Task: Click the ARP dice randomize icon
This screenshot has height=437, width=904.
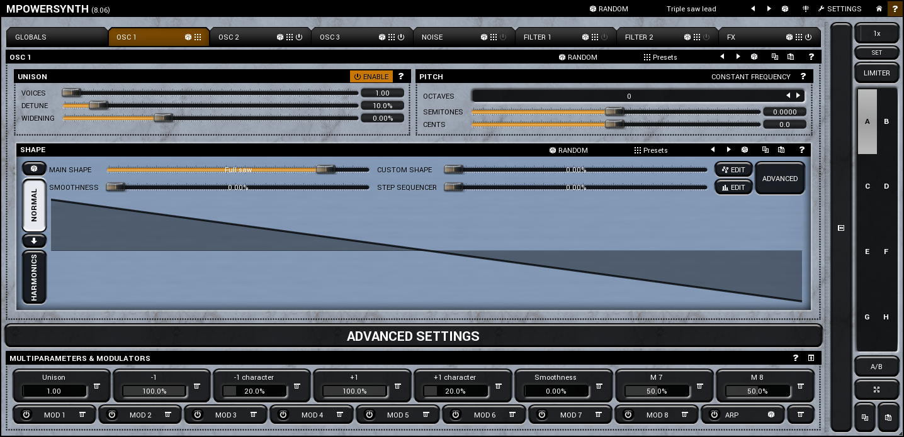Action: pyautogui.click(x=771, y=414)
